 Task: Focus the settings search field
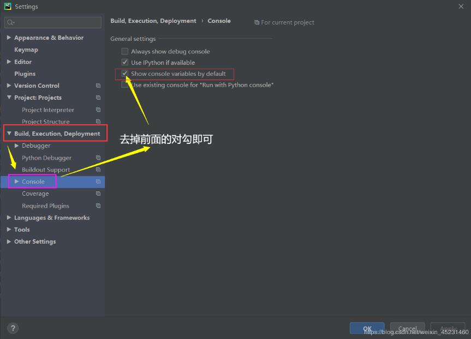53,22
